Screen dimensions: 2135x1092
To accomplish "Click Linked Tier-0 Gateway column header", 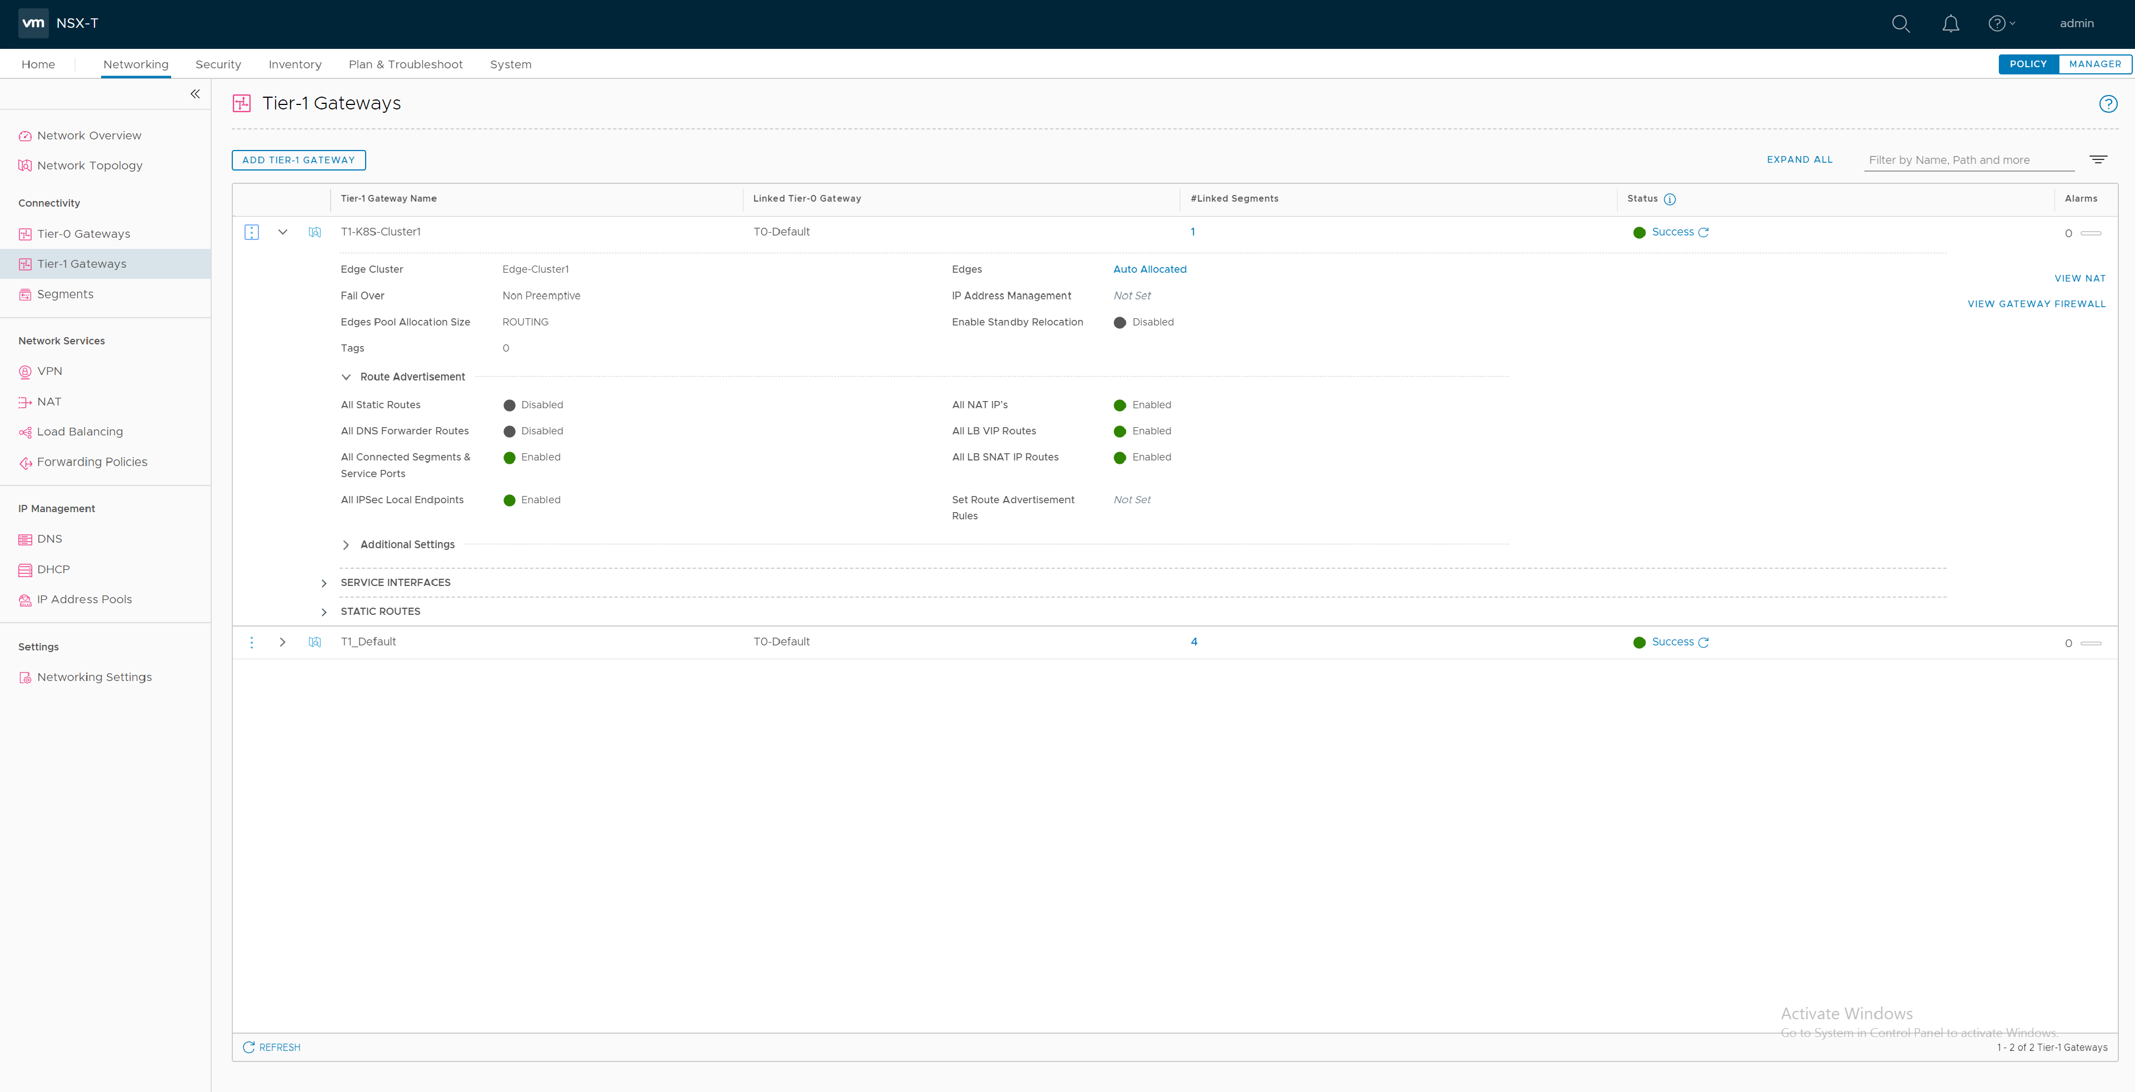I will click(x=806, y=199).
